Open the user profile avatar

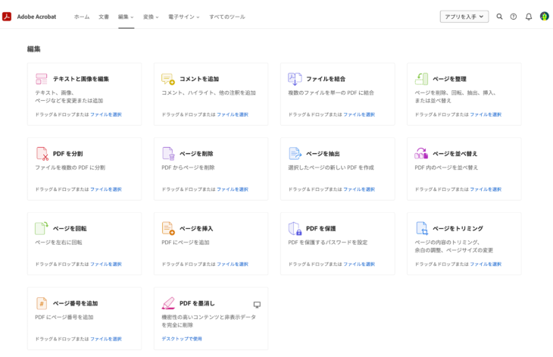coord(544,17)
